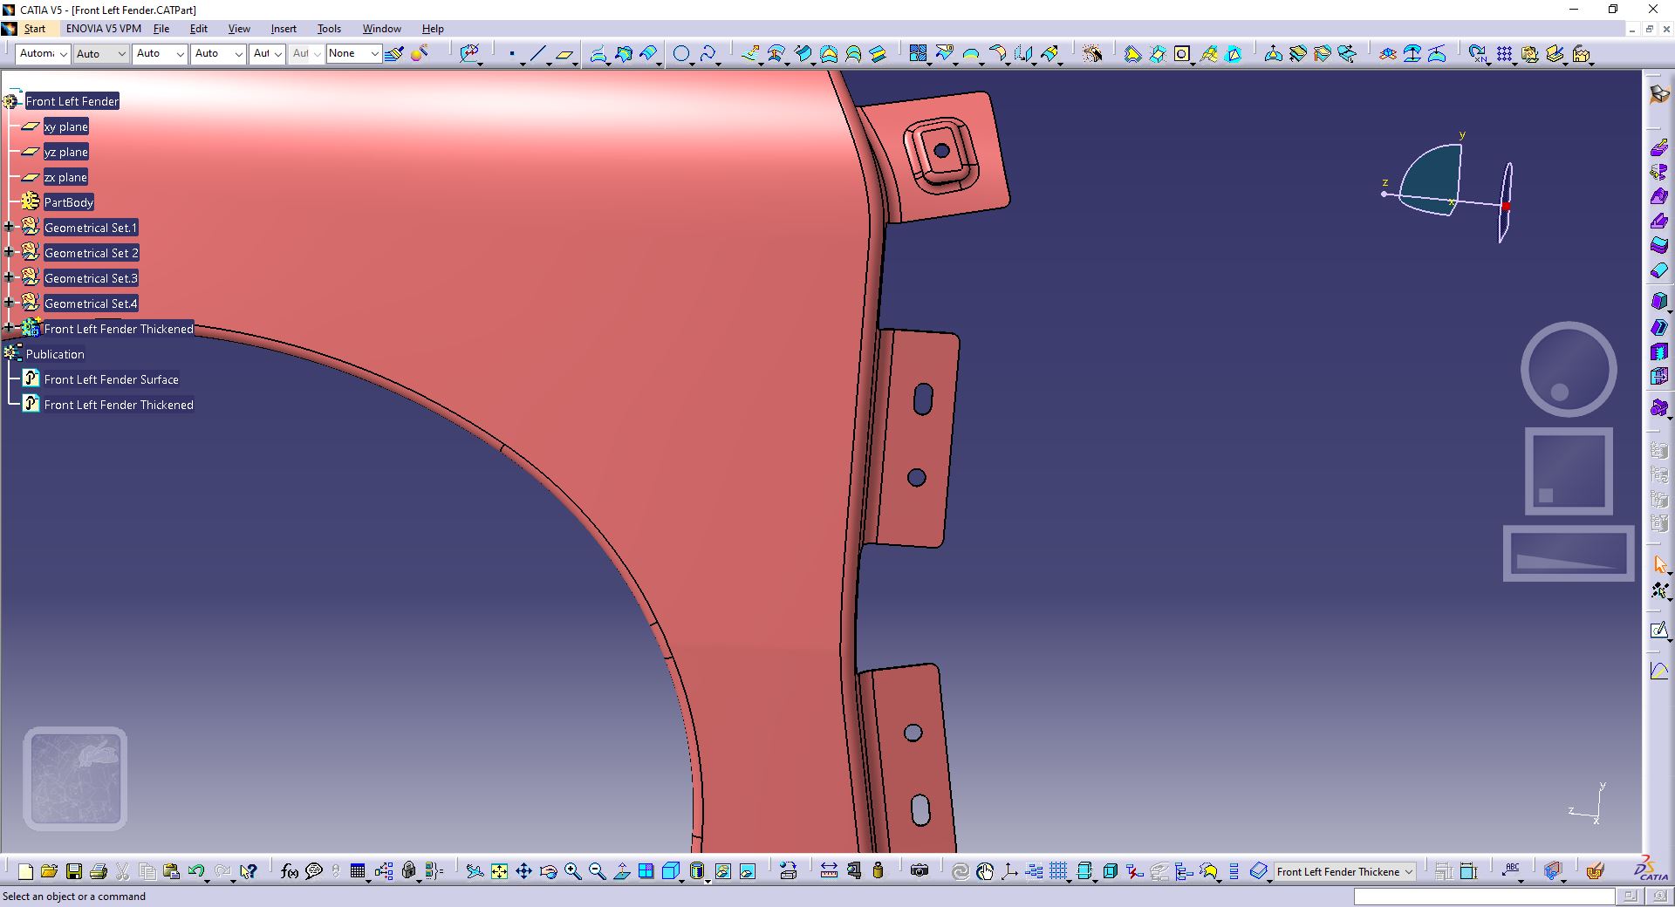Click the Zoom In magnifier icon

[x=572, y=871]
